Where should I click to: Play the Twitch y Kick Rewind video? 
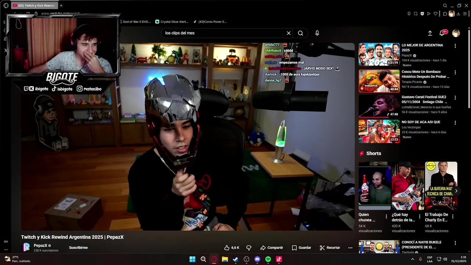click(188, 137)
